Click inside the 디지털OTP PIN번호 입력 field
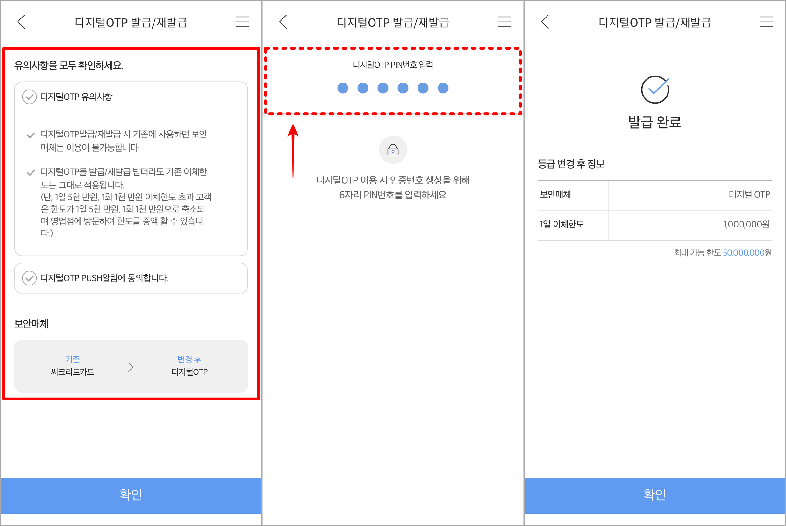Screen dimensions: 786x526 click(393, 78)
